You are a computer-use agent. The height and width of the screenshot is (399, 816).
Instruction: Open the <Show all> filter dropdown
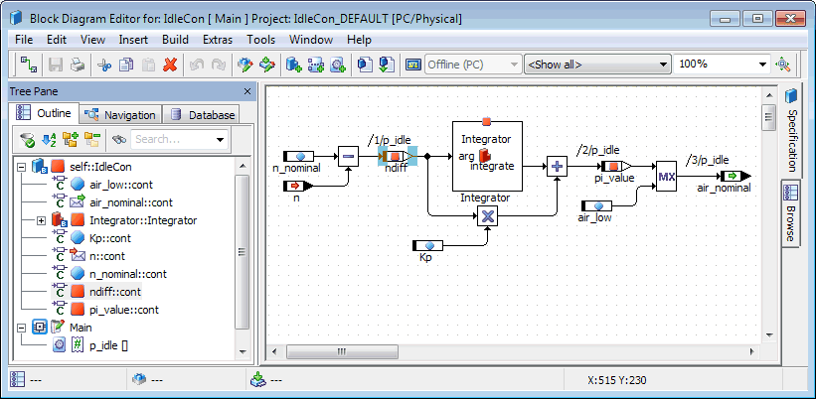pyautogui.click(x=663, y=65)
